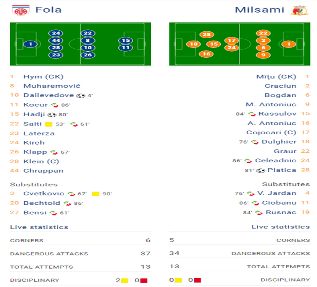Click the Fola team name heading
The height and width of the screenshot is (287, 317).
(x=49, y=10)
